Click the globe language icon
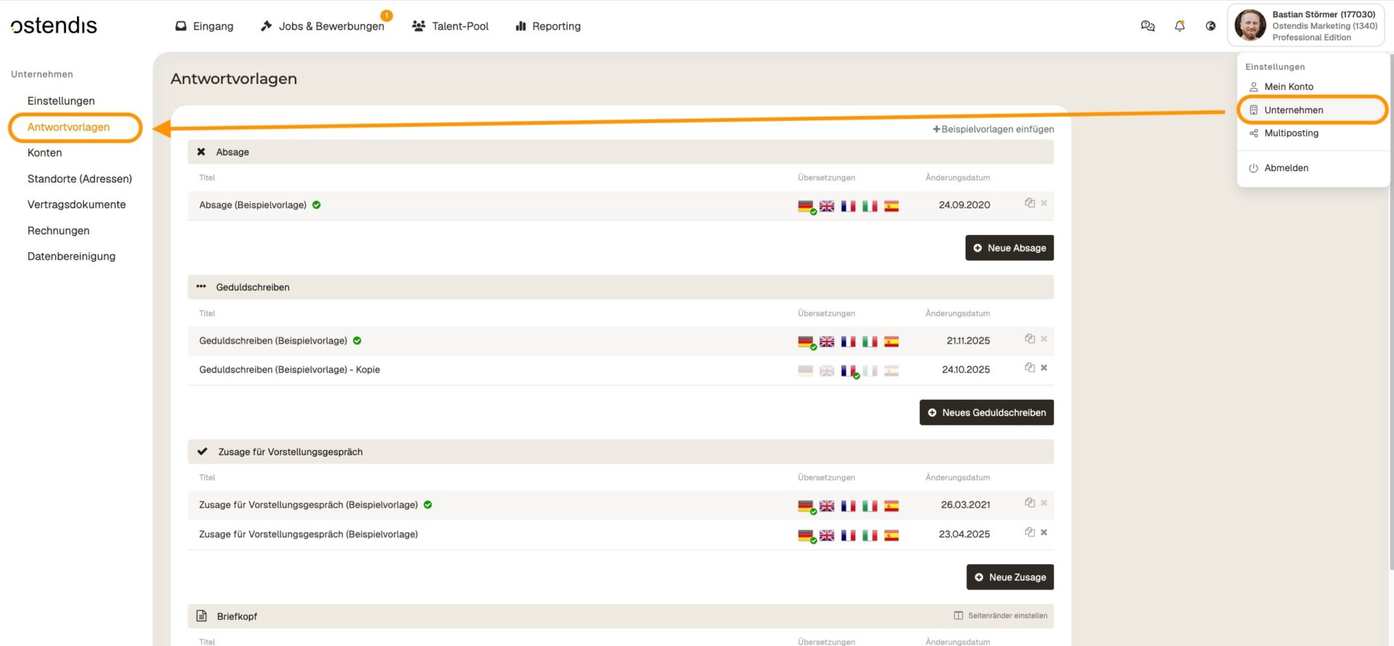Viewport: 1394px width, 646px height. [1210, 26]
